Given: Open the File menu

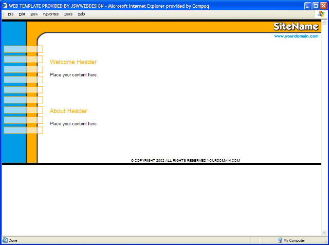Looking at the screenshot, I should [11, 14].
